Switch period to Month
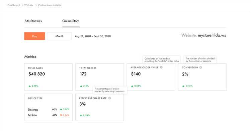Viewport: 251px width, 131px height. pos(59,36)
